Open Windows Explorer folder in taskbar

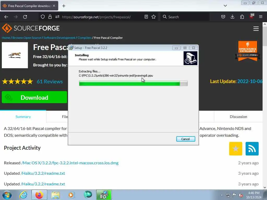coord(56,195)
